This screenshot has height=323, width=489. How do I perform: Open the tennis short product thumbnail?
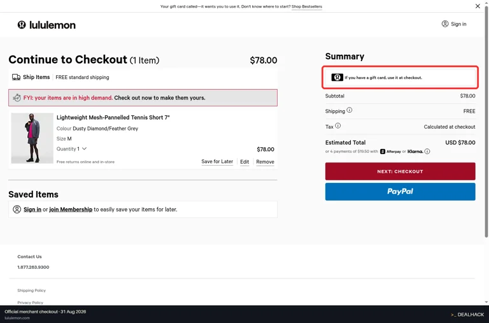(x=32, y=138)
